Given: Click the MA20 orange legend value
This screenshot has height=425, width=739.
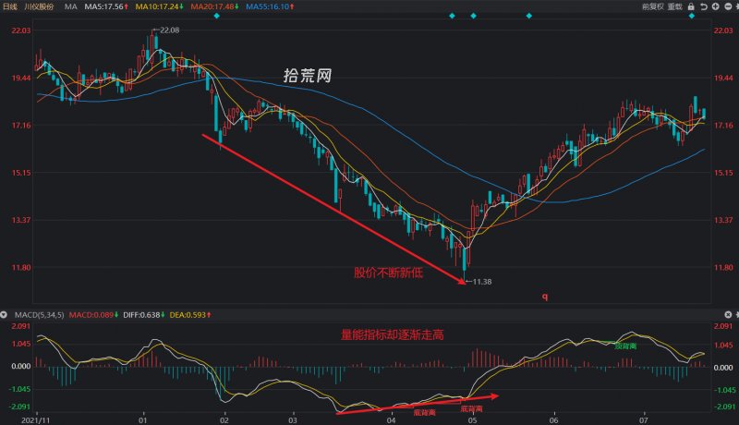Looking at the screenshot, I should pos(215,6).
